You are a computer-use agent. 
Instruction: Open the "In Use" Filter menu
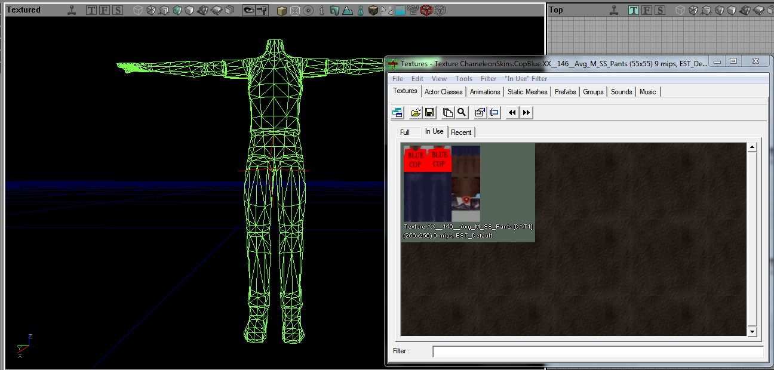click(x=526, y=78)
